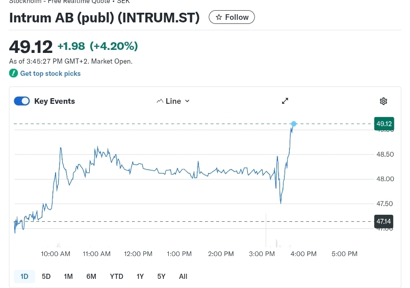Show the 1Y price history
The width and height of the screenshot is (410, 288).
(x=140, y=276)
